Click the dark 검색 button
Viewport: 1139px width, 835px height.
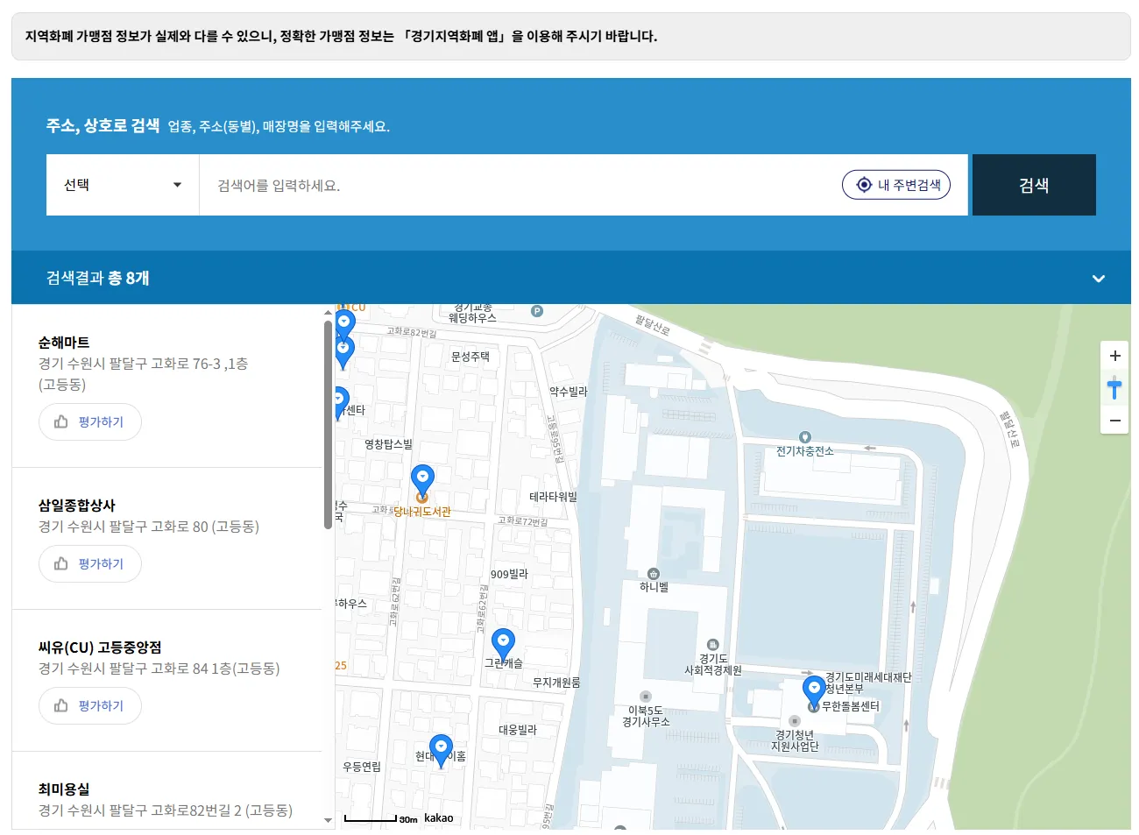(1034, 185)
